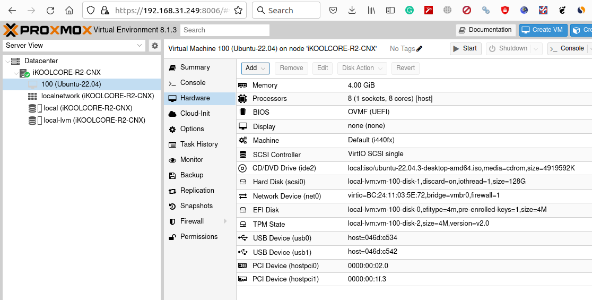Select the Network Device arrows icon
The width and height of the screenshot is (592, 300).
[x=243, y=196]
